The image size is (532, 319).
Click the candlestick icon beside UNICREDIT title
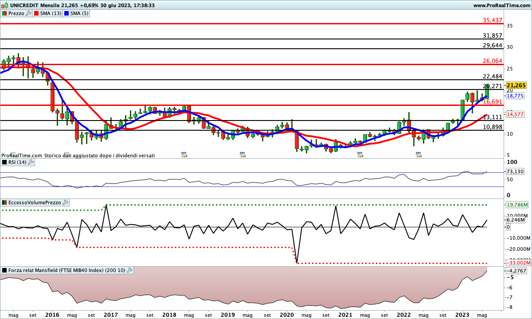pos(4,5)
